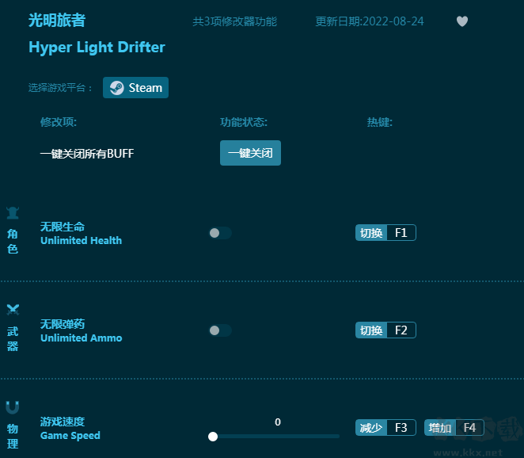This screenshot has height=458, width=524.
Task: Select the Steam platform button
Action: pyautogui.click(x=135, y=88)
